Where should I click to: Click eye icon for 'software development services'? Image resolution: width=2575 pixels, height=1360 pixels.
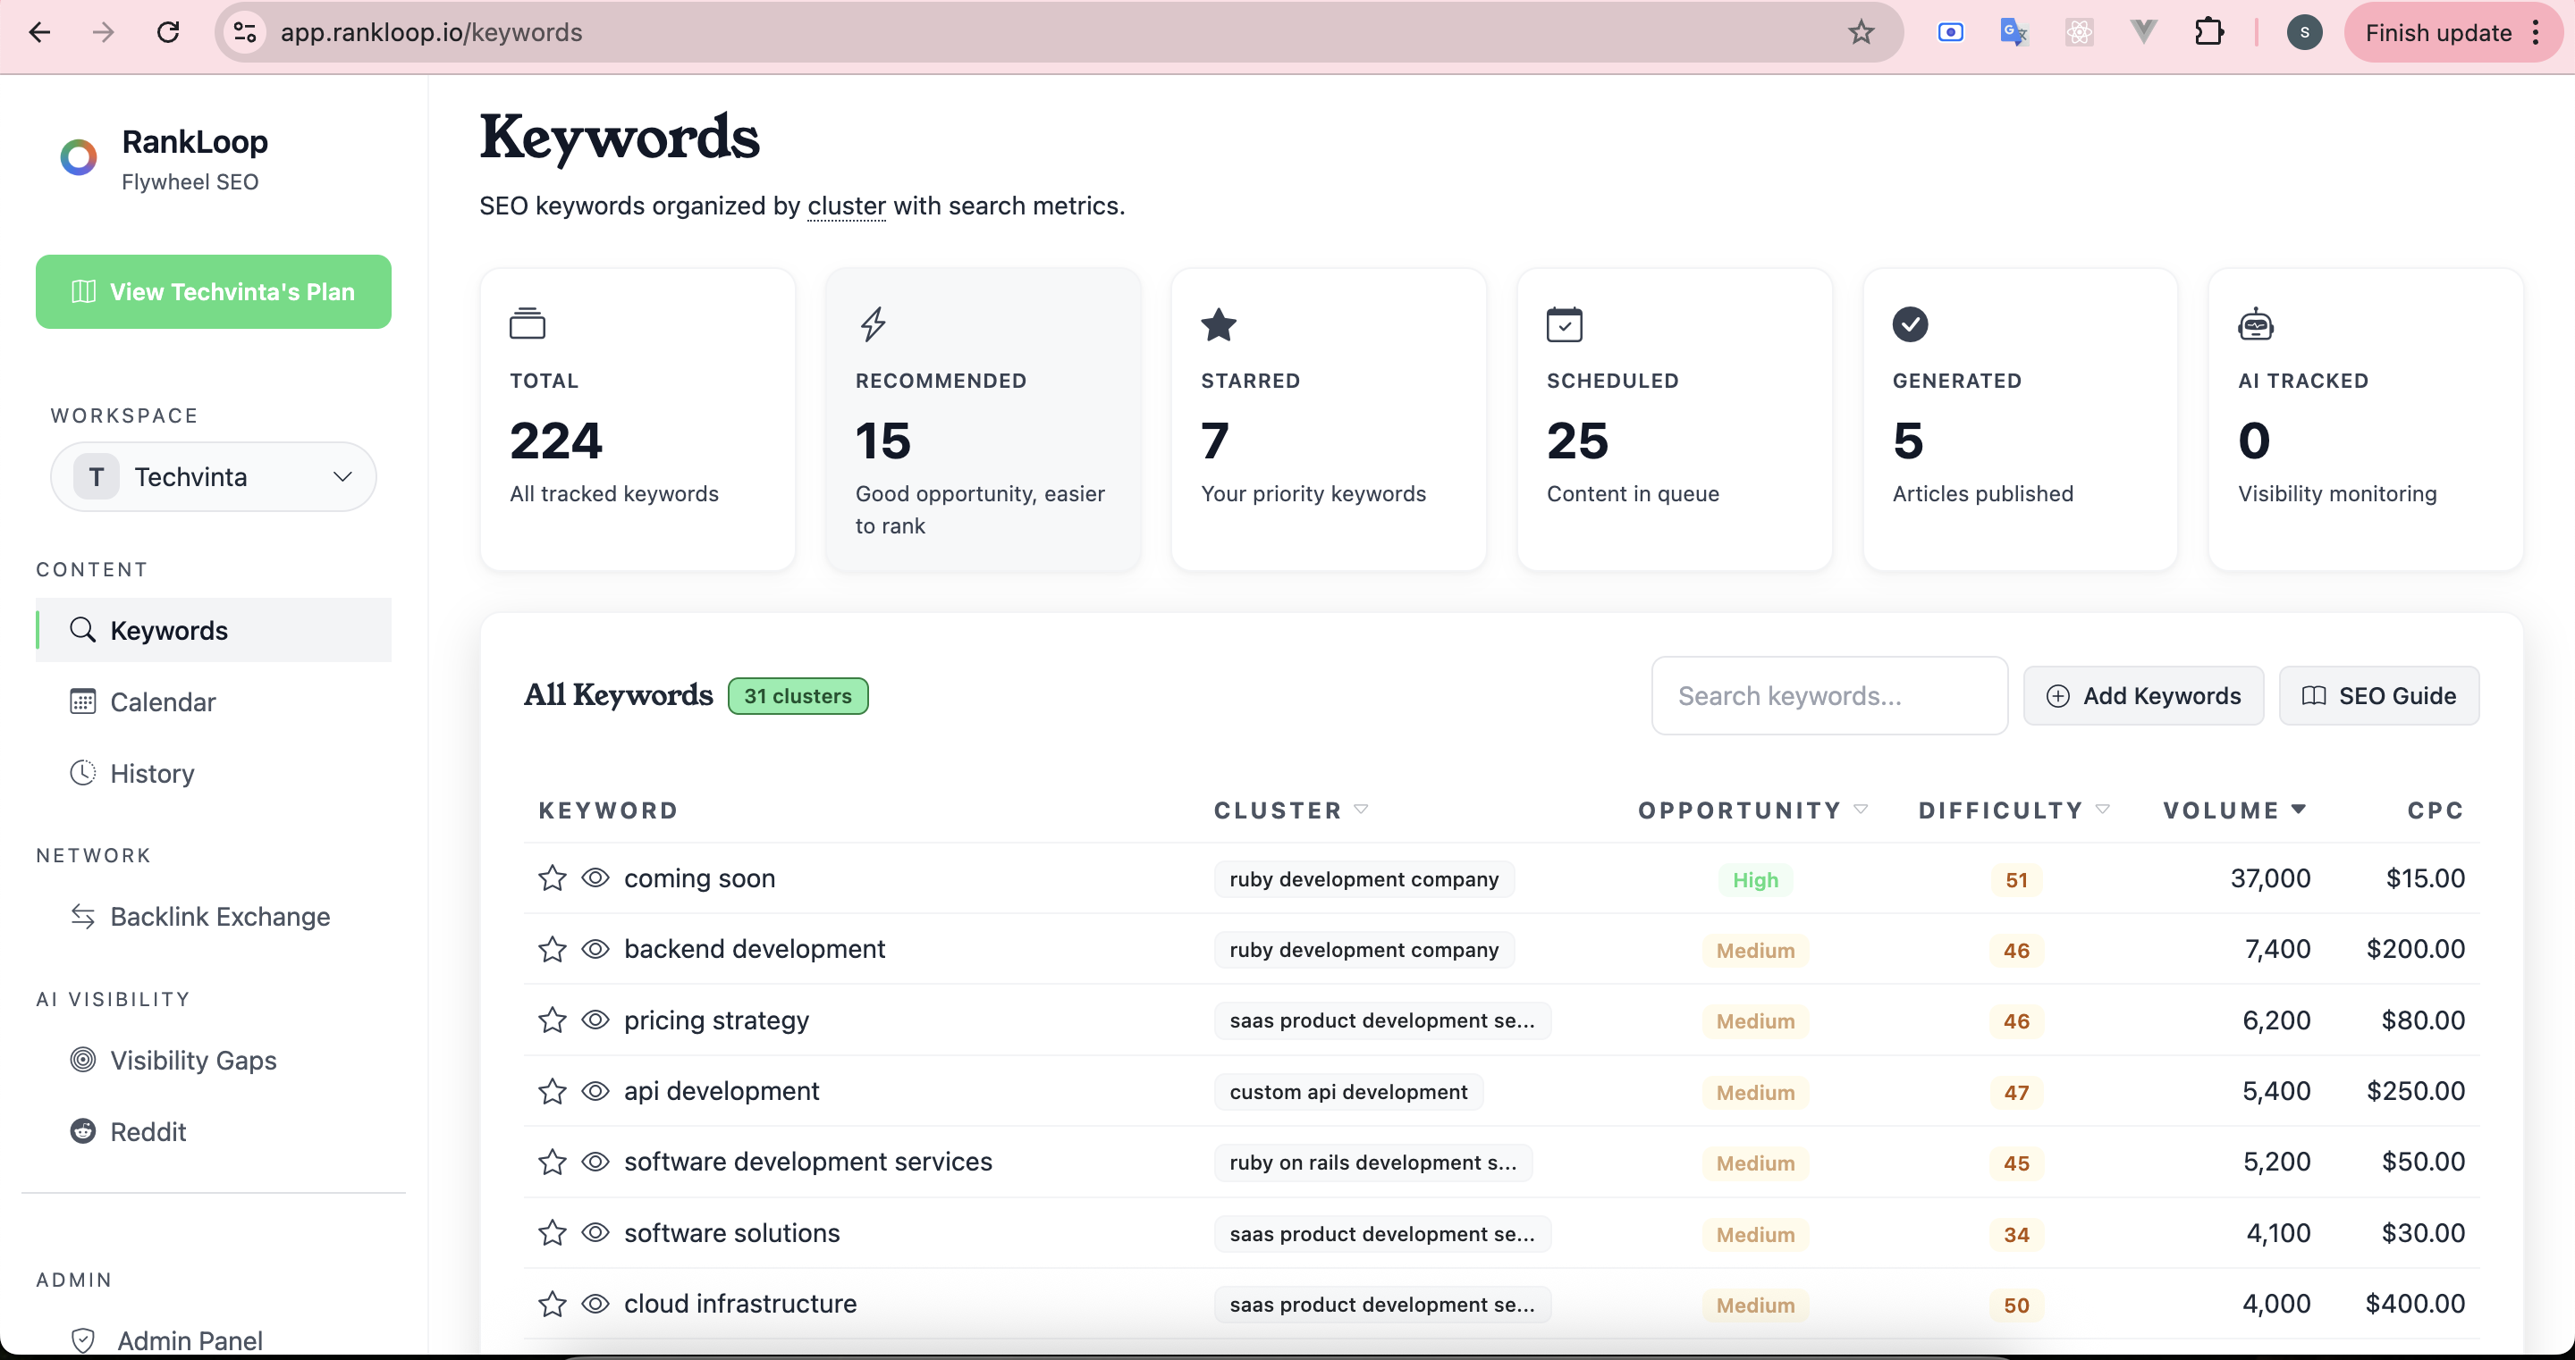point(595,1163)
